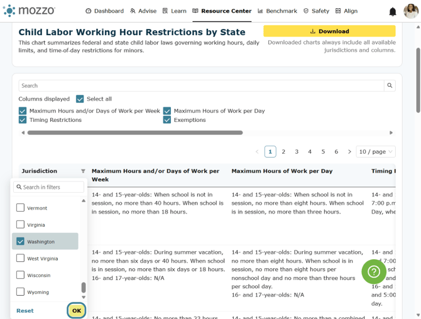Click the page title Child Labor Working Hour Restrictions
Image resolution: width=421 pixels, height=319 pixels.
(x=132, y=32)
